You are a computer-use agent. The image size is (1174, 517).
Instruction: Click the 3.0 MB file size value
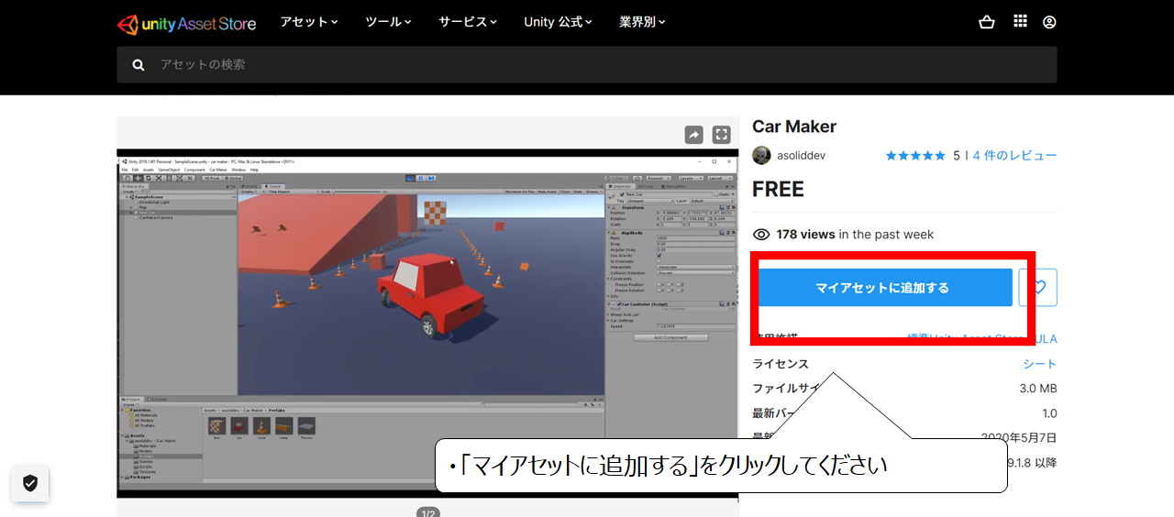point(1038,389)
